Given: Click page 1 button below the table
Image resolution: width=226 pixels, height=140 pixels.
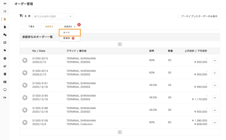Looking at the screenshot, I should point(120,132).
